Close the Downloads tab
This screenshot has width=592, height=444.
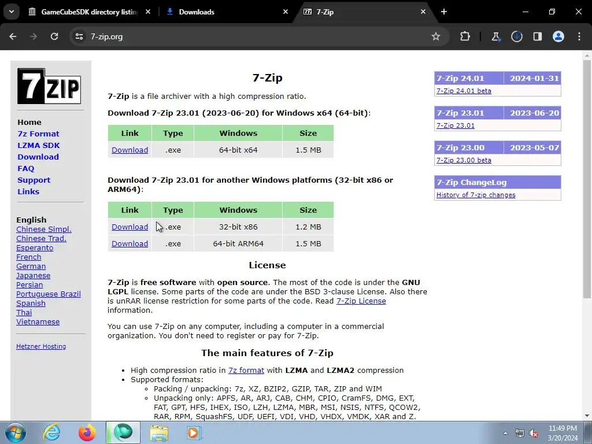pos(286,12)
